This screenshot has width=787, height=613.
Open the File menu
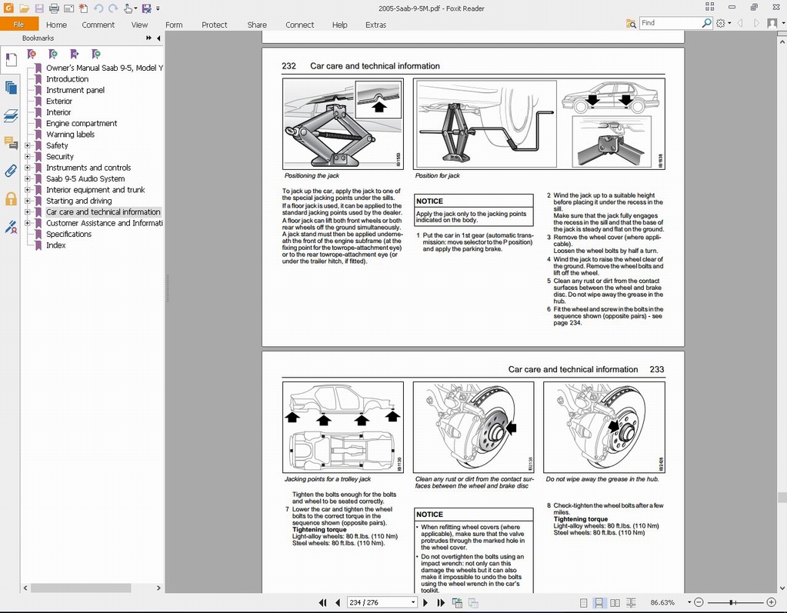[x=19, y=24]
